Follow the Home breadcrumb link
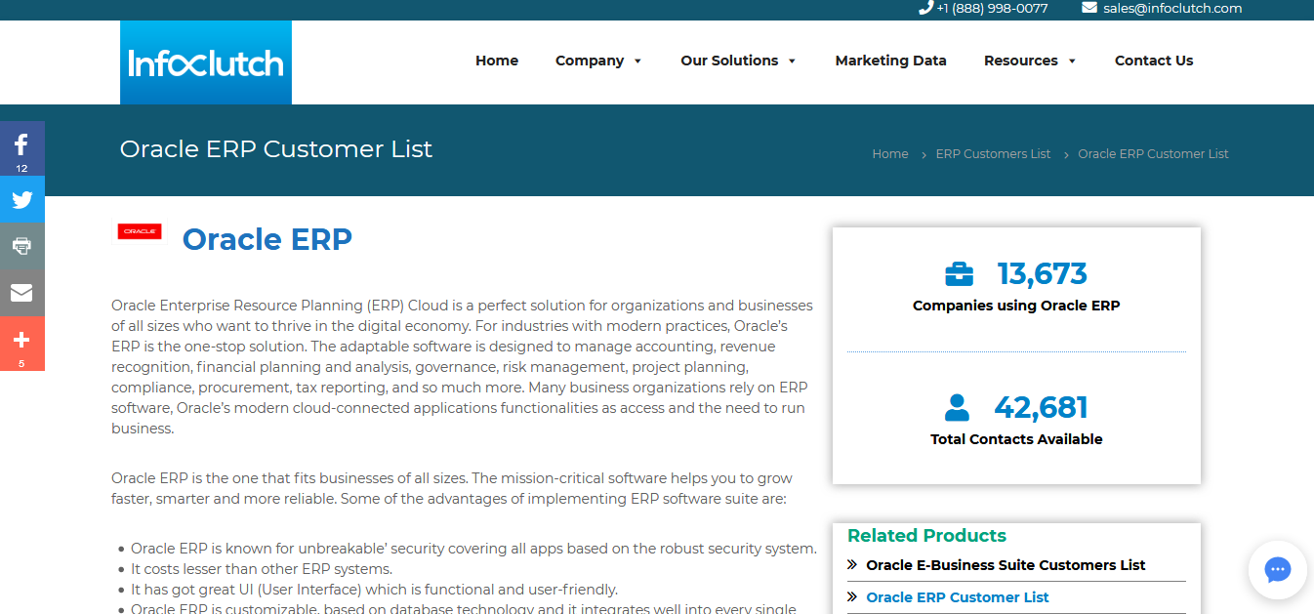1314x614 pixels. 890,154
